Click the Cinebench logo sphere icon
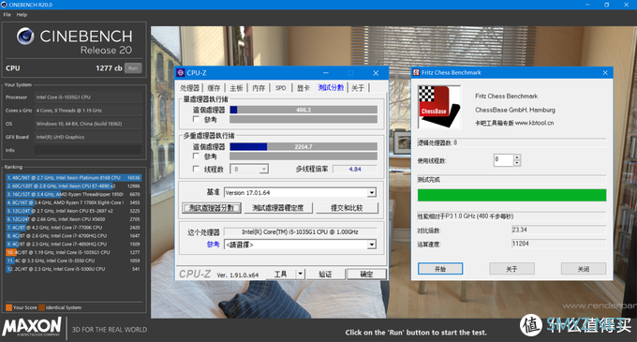637x342 pixels. click(x=25, y=37)
